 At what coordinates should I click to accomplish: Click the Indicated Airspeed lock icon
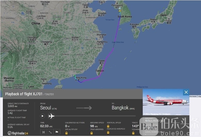click(108, 132)
